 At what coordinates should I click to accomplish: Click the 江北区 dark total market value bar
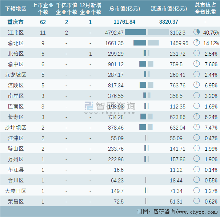135,32
